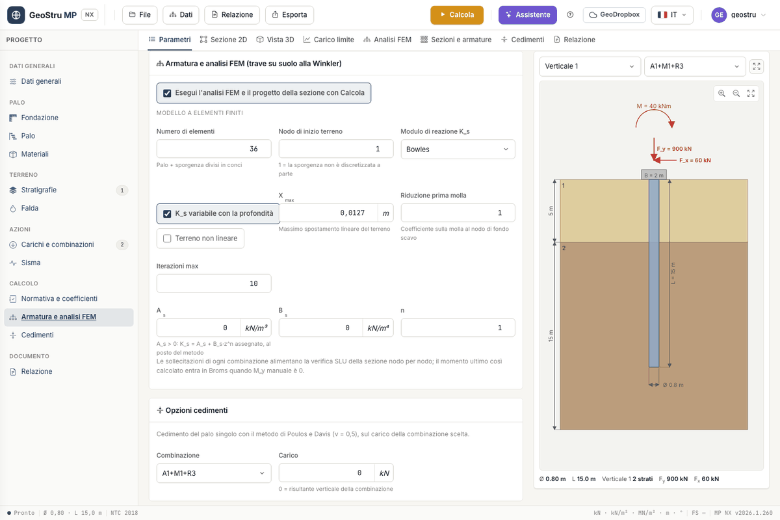Click the GeoStru MP globe logo icon

16,15
